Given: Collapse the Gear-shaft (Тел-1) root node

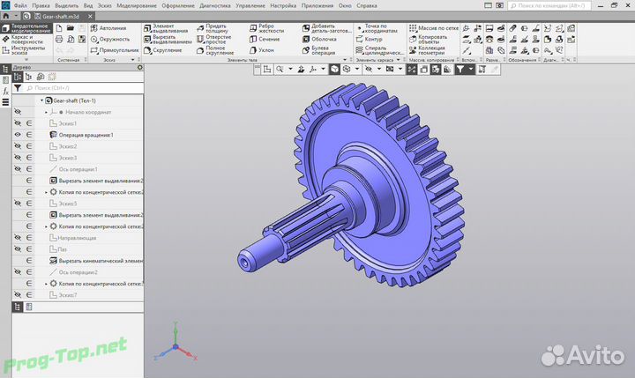Looking at the screenshot, I should tap(41, 100).
